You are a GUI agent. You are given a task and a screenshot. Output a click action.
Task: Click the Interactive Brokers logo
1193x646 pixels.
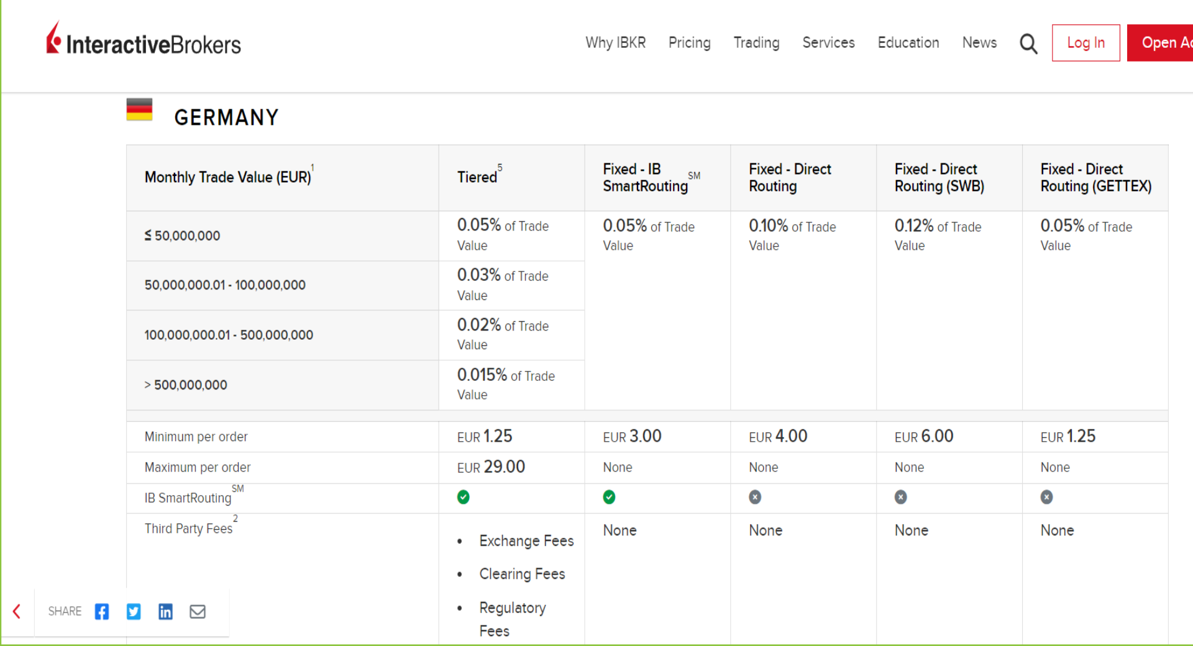point(144,41)
